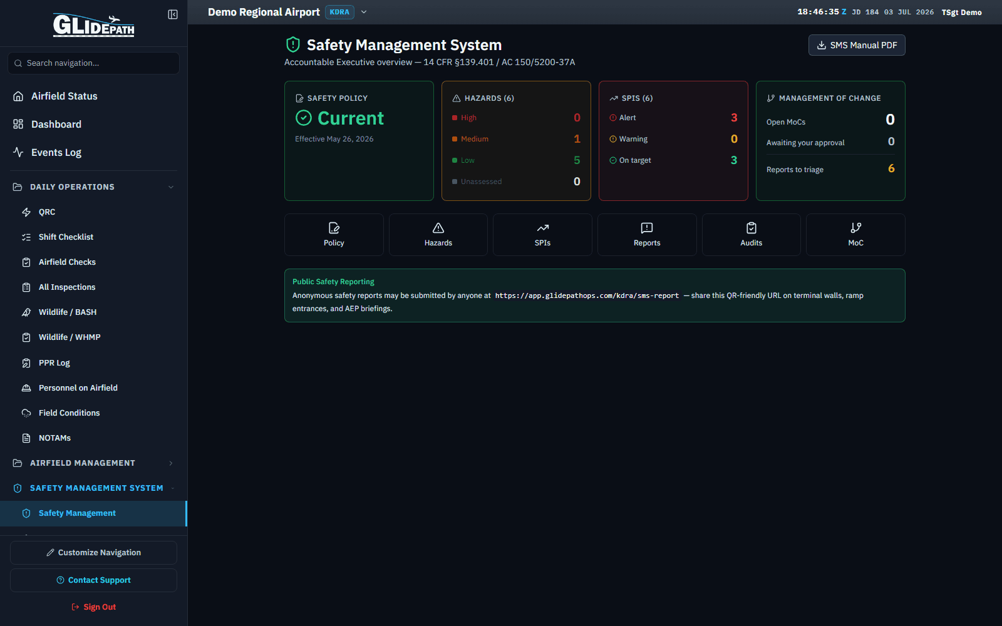Open Reports quick-link tile

pos(647,235)
